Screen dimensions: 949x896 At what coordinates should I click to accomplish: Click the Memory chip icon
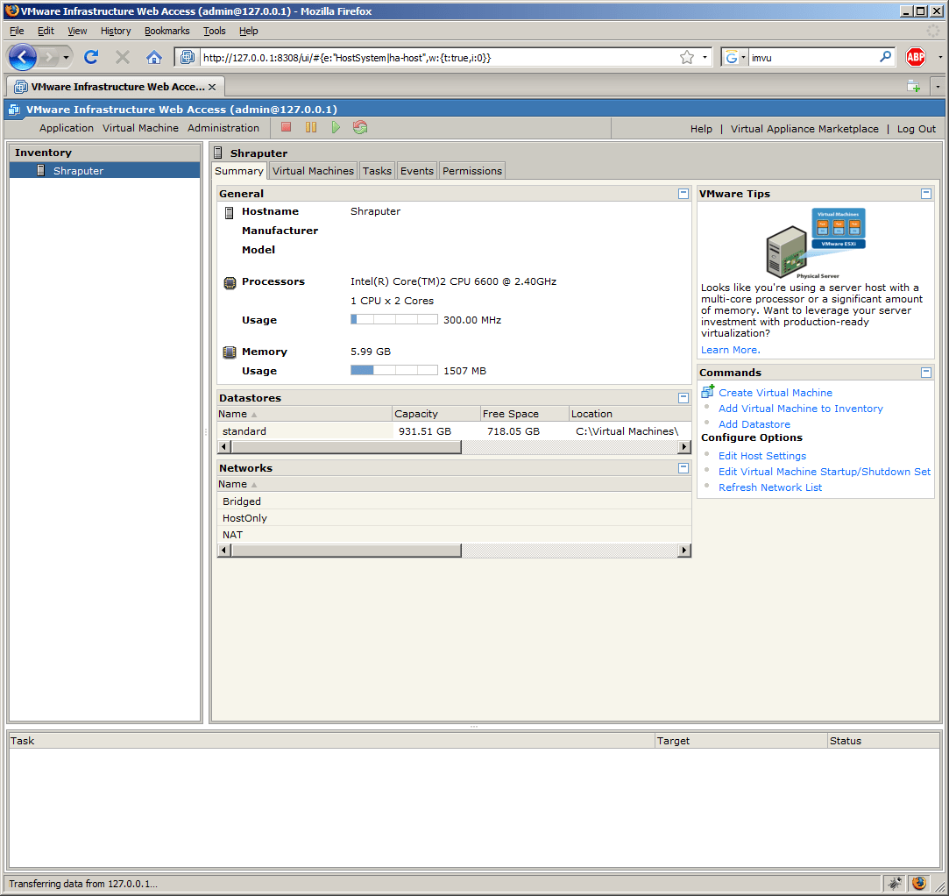(230, 352)
